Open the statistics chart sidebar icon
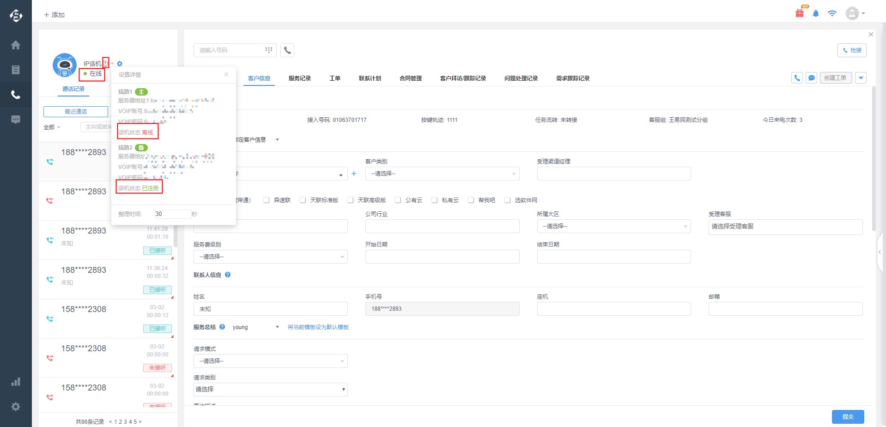 (x=16, y=382)
